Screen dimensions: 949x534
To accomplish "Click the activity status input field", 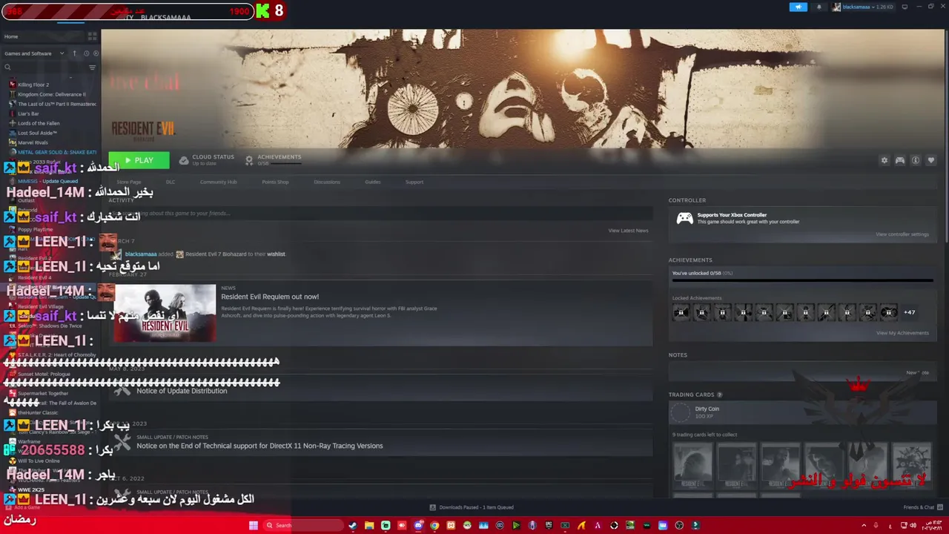I will 380,213.
